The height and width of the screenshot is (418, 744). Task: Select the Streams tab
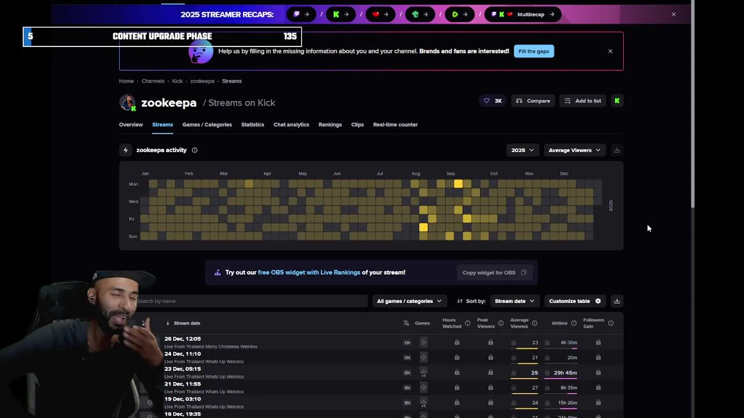(163, 125)
